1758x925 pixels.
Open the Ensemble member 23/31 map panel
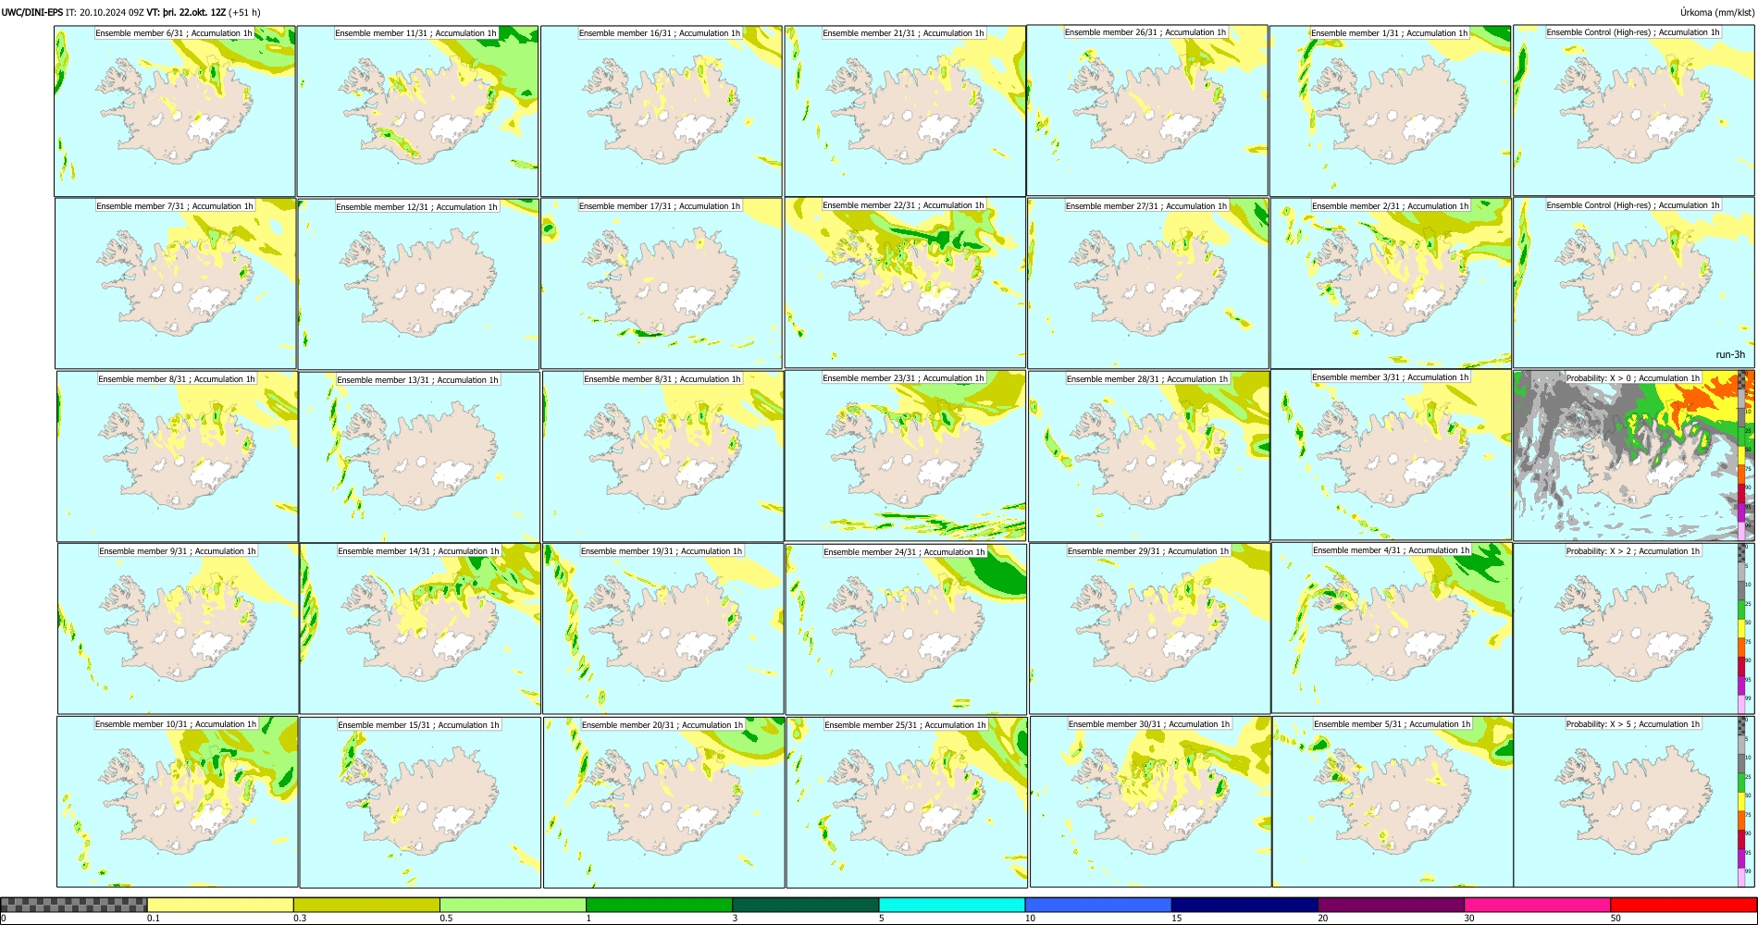[x=905, y=455]
